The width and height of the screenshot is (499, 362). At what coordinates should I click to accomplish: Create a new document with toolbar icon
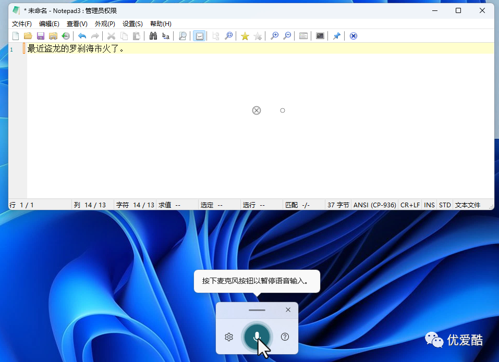[16, 36]
